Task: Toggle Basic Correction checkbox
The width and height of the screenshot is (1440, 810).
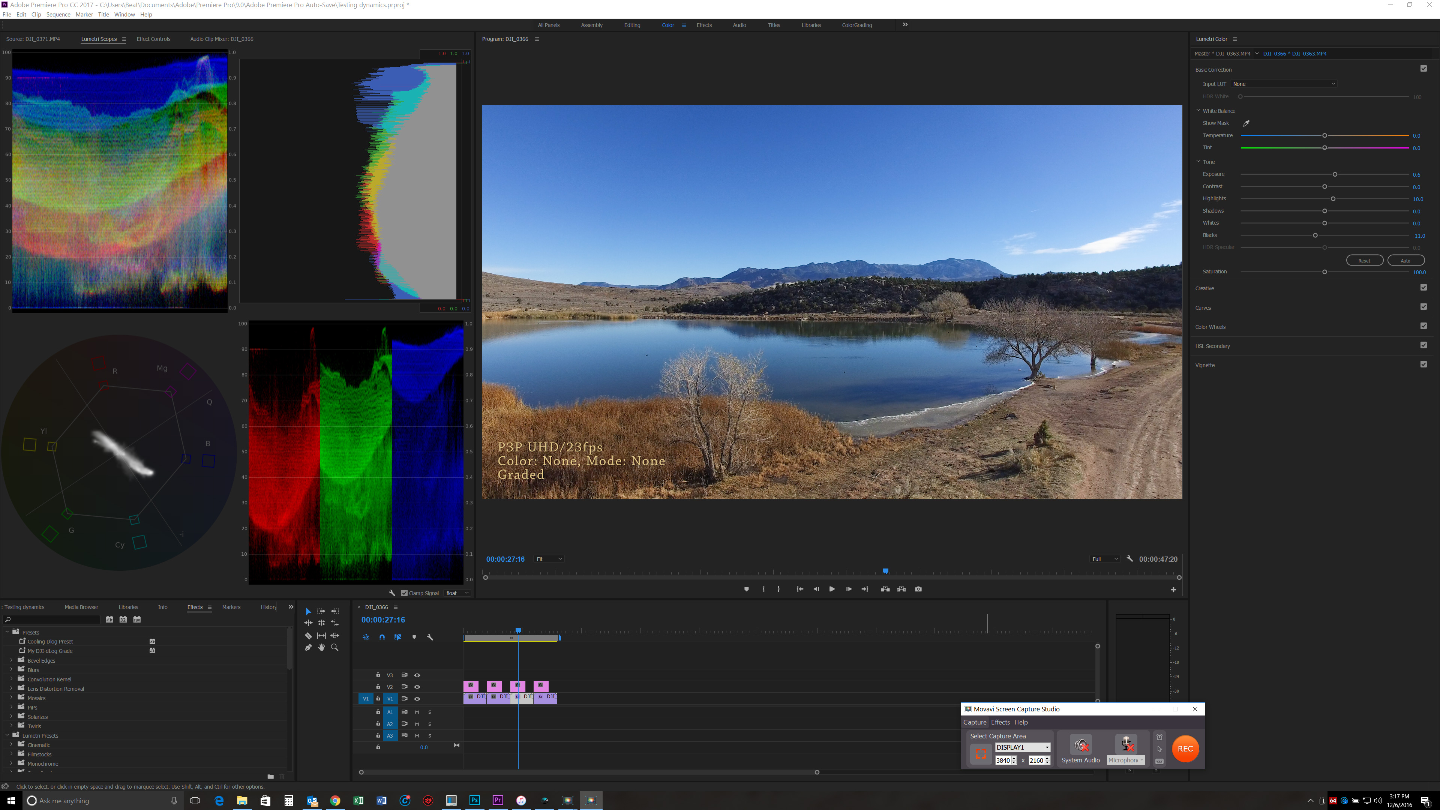Action: click(1423, 69)
